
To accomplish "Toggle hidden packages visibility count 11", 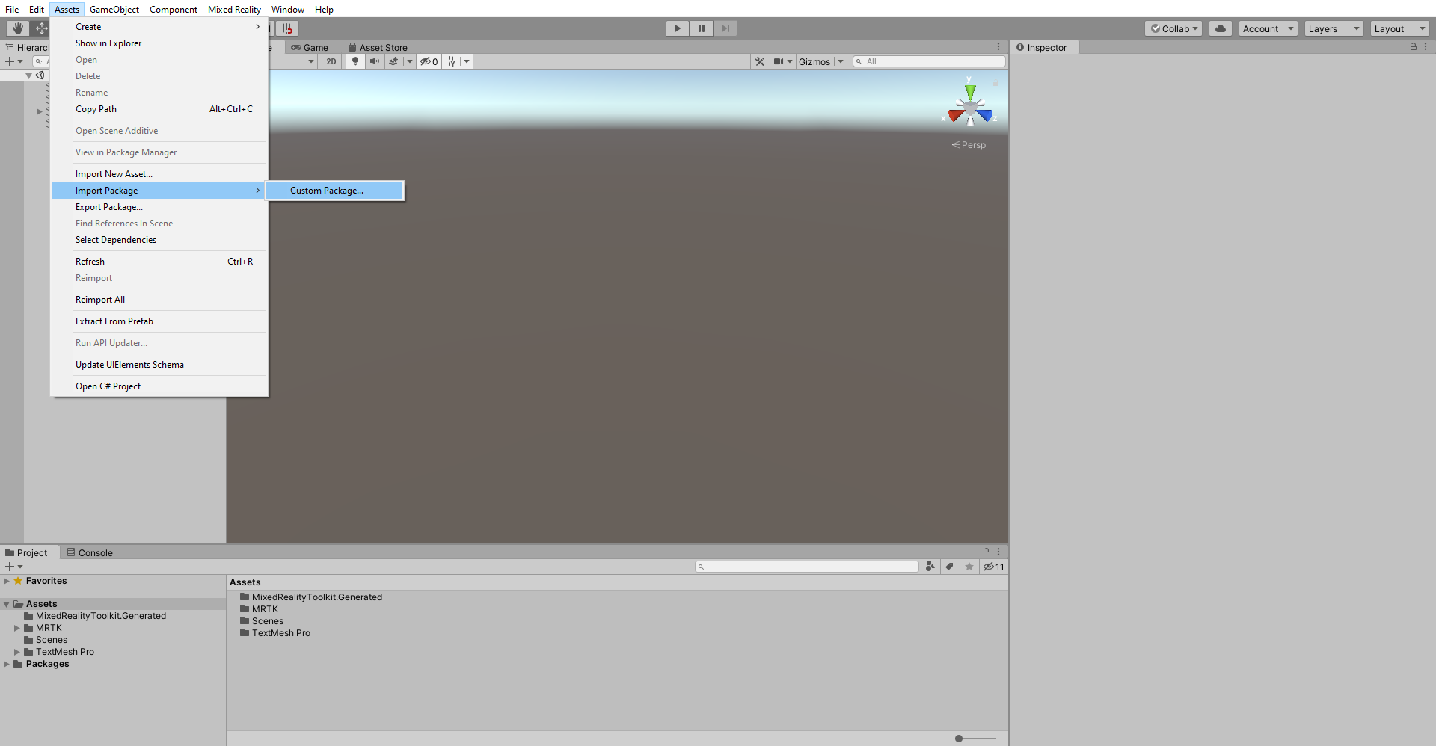I will tap(994, 567).
